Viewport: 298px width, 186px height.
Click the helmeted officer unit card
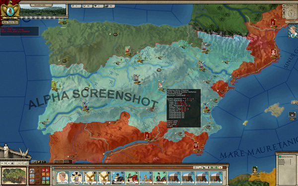click(76, 178)
